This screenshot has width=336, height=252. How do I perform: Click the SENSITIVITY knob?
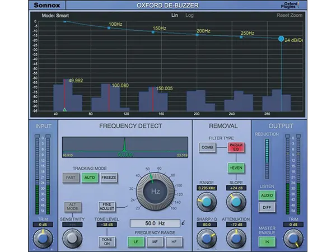coord(72,239)
